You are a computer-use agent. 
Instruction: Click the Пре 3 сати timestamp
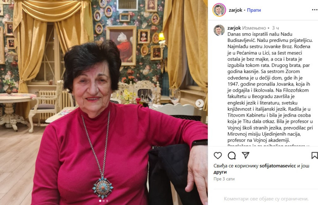(x=224, y=179)
